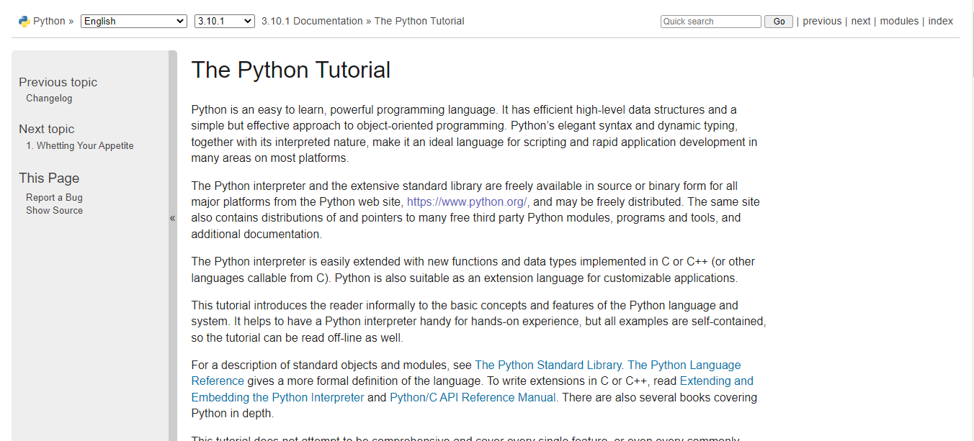Click the Report a Bug link
The image size is (974, 441).
click(x=54, y=197)
